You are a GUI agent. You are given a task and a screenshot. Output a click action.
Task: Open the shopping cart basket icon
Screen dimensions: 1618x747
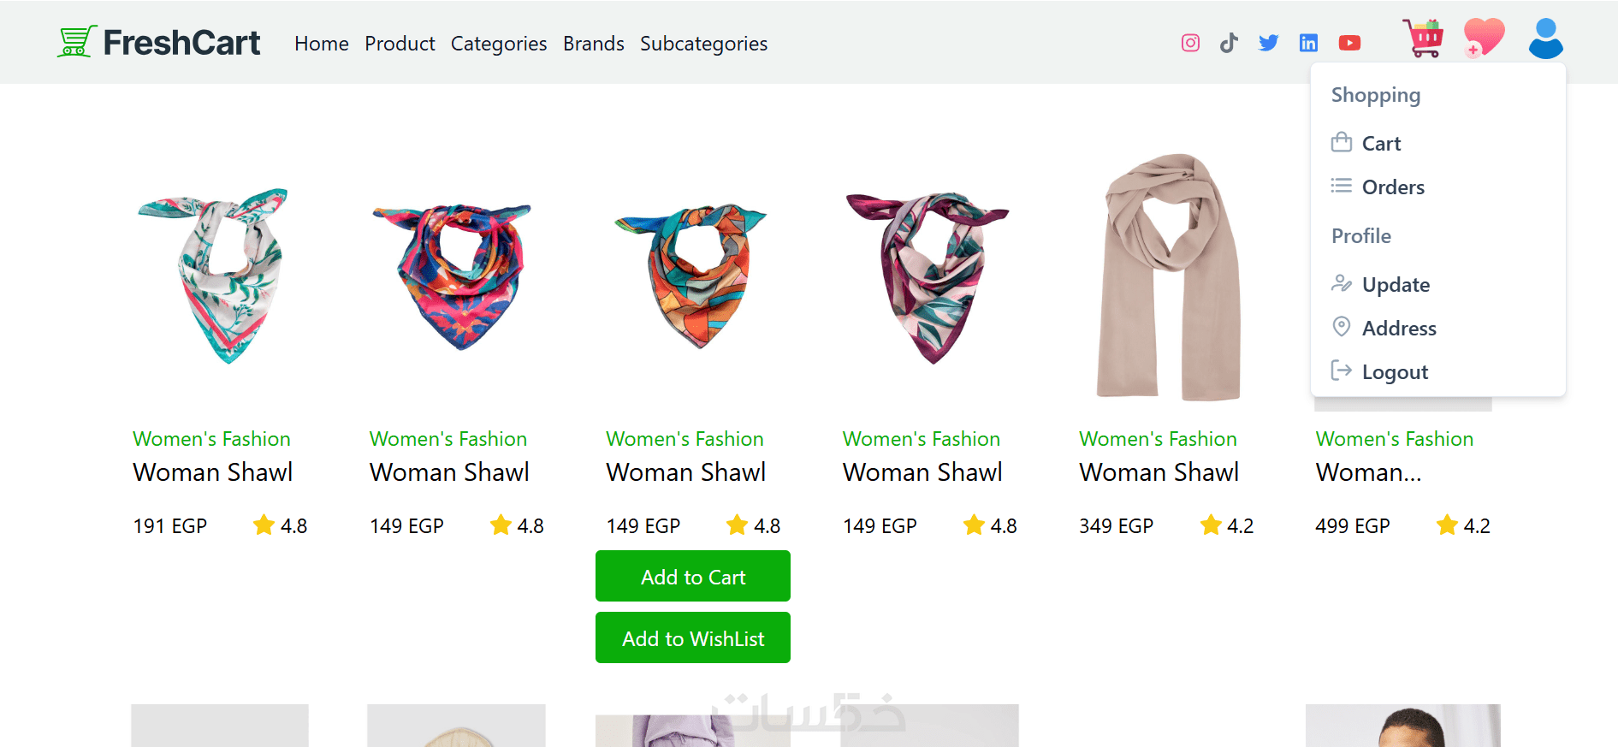point(1424,39)
